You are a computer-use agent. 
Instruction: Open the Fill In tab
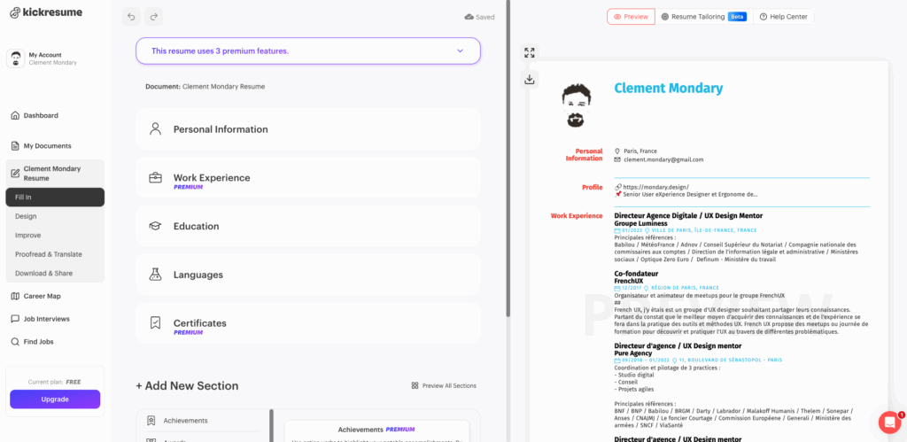pos(55,198)
